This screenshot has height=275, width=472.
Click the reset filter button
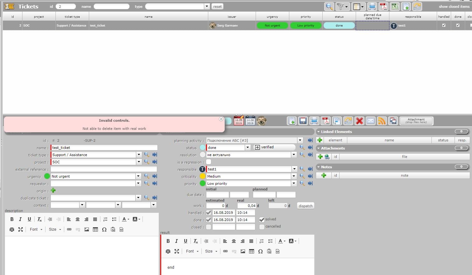217,7
